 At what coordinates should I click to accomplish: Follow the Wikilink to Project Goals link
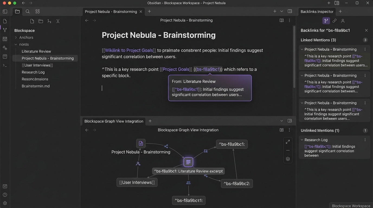[x=129, y=50]
